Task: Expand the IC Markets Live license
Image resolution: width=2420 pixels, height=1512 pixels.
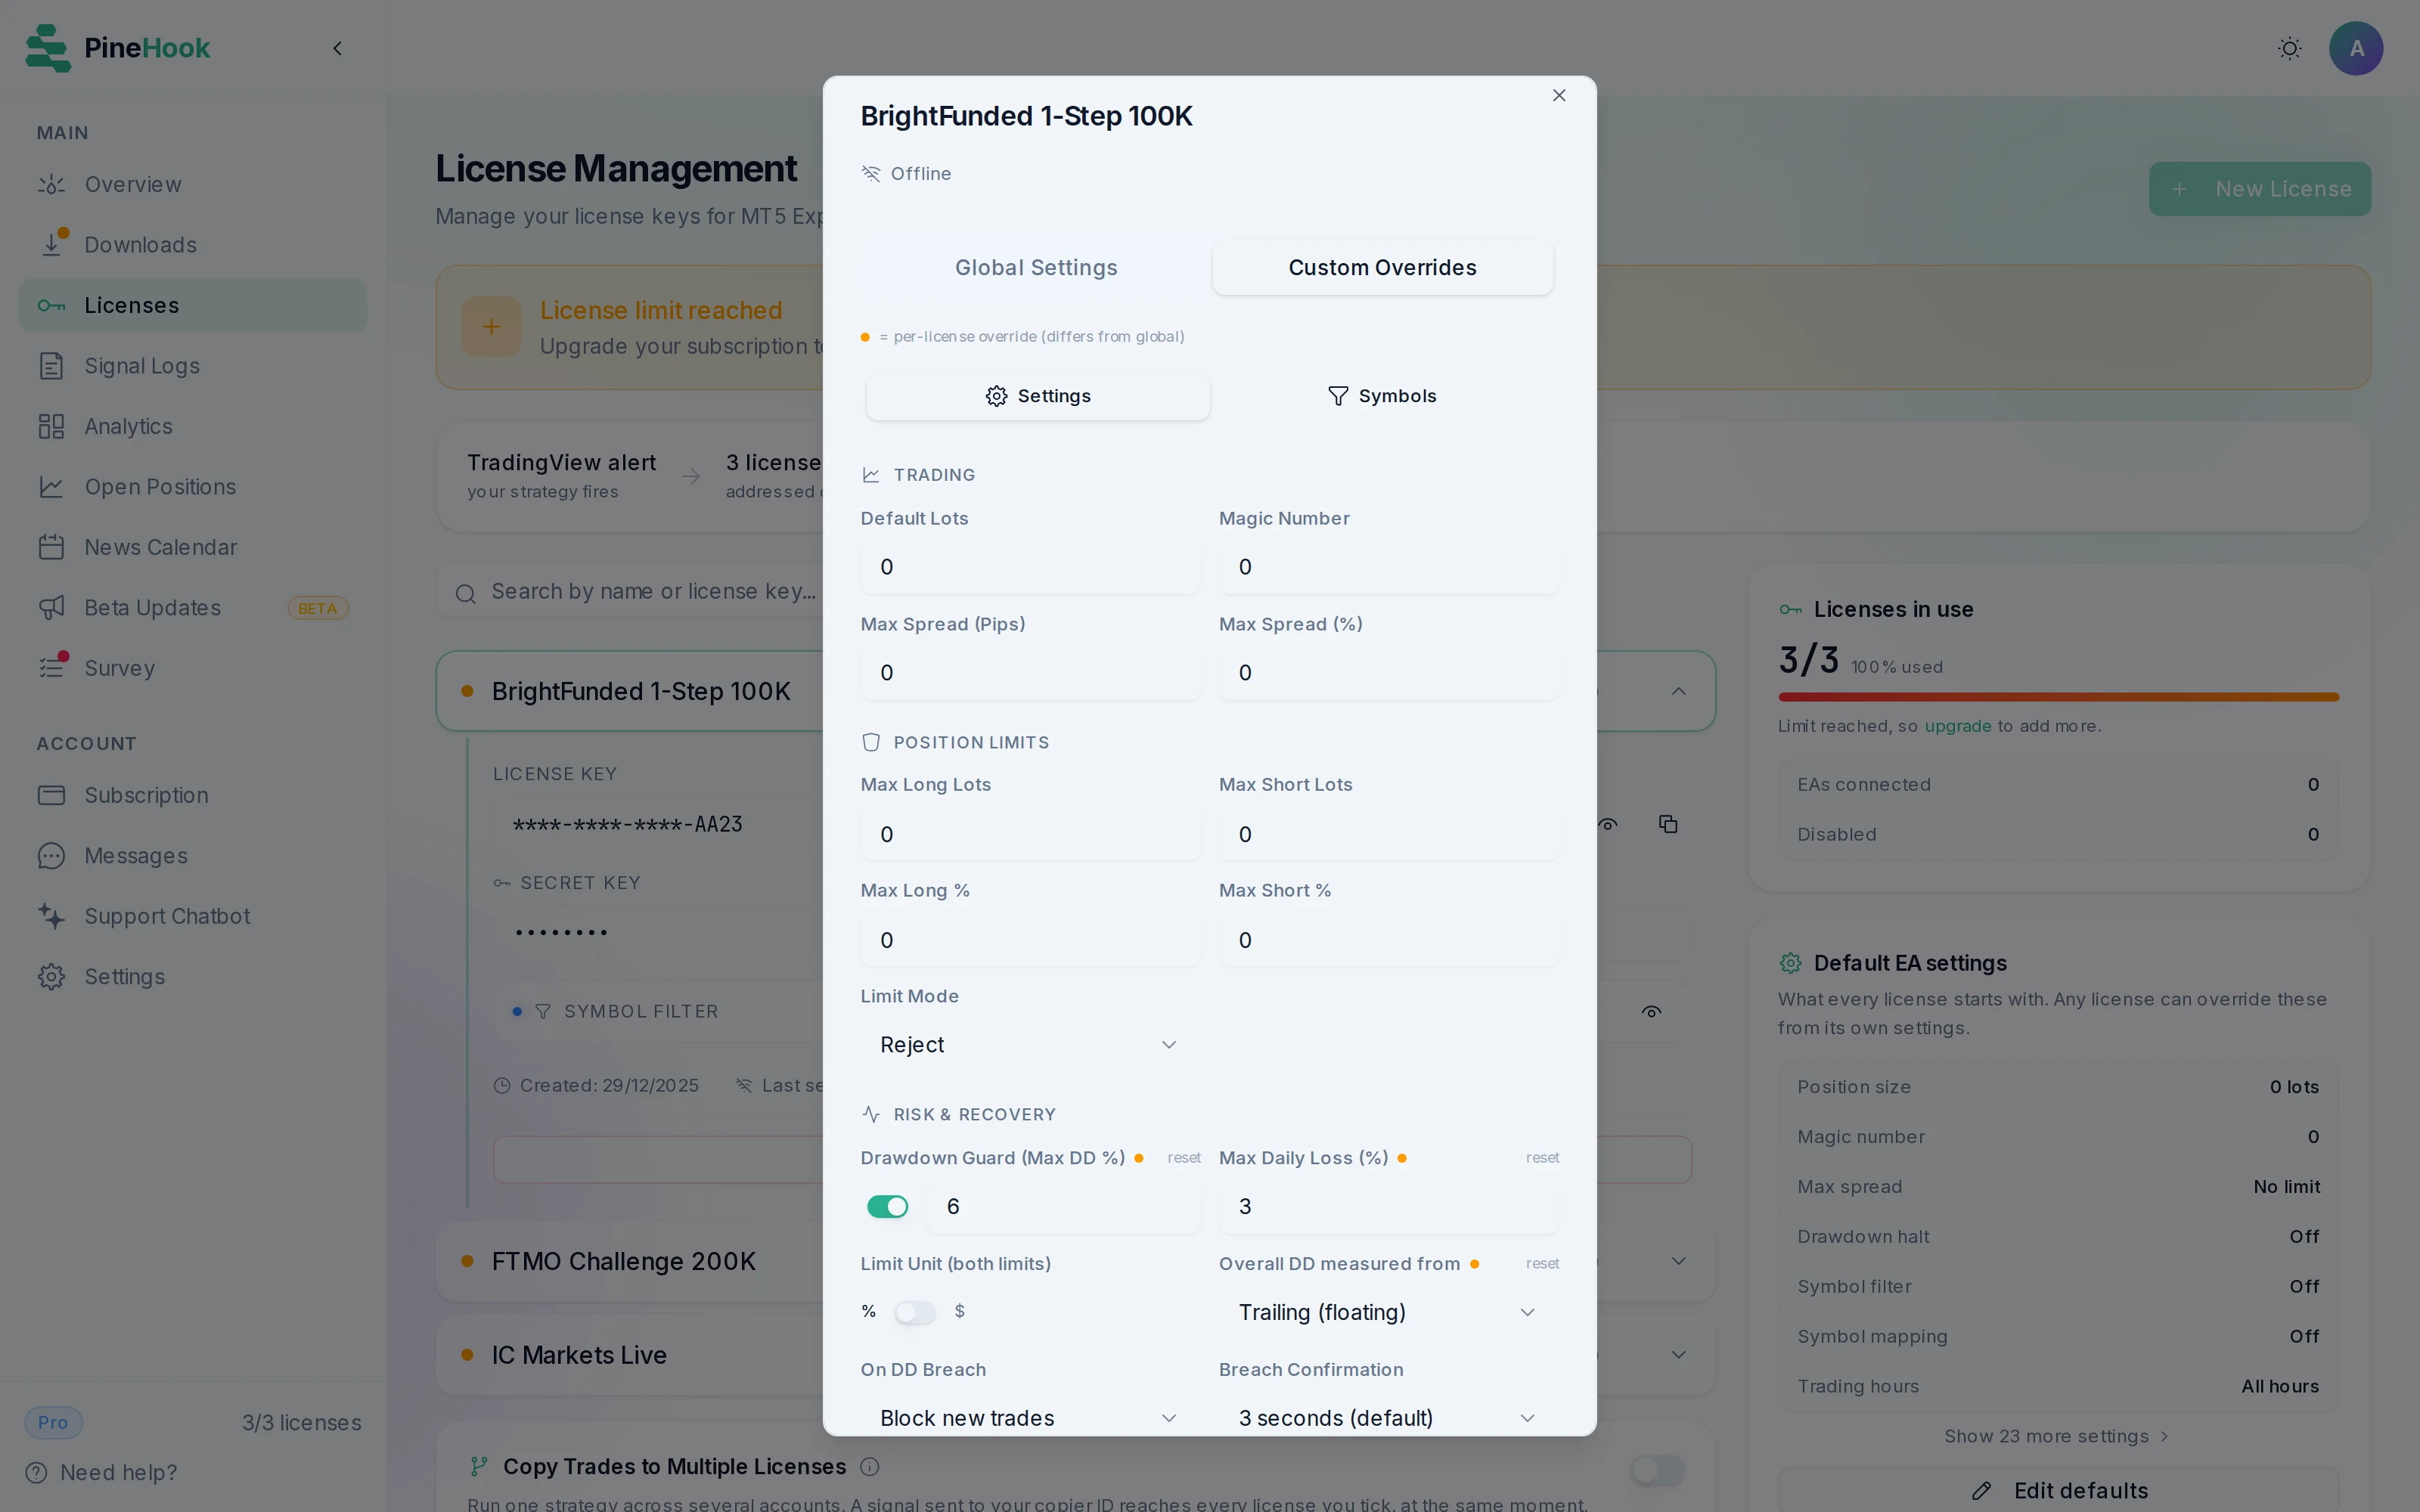Action: (1678, 1355)
